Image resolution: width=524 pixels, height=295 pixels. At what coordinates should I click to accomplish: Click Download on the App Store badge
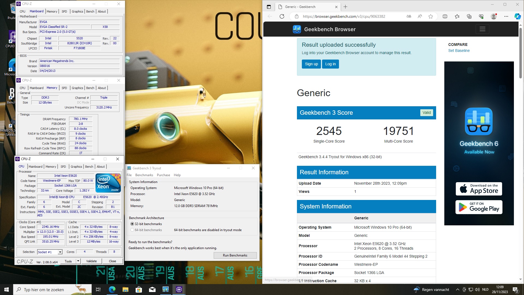(479, 189)
